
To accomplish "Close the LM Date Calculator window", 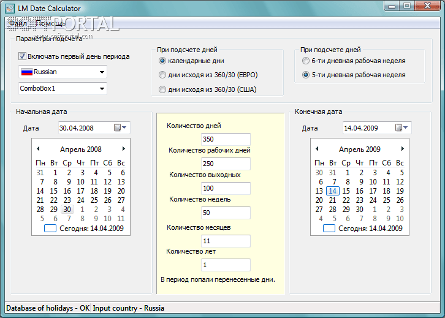I will pos(427,6).
